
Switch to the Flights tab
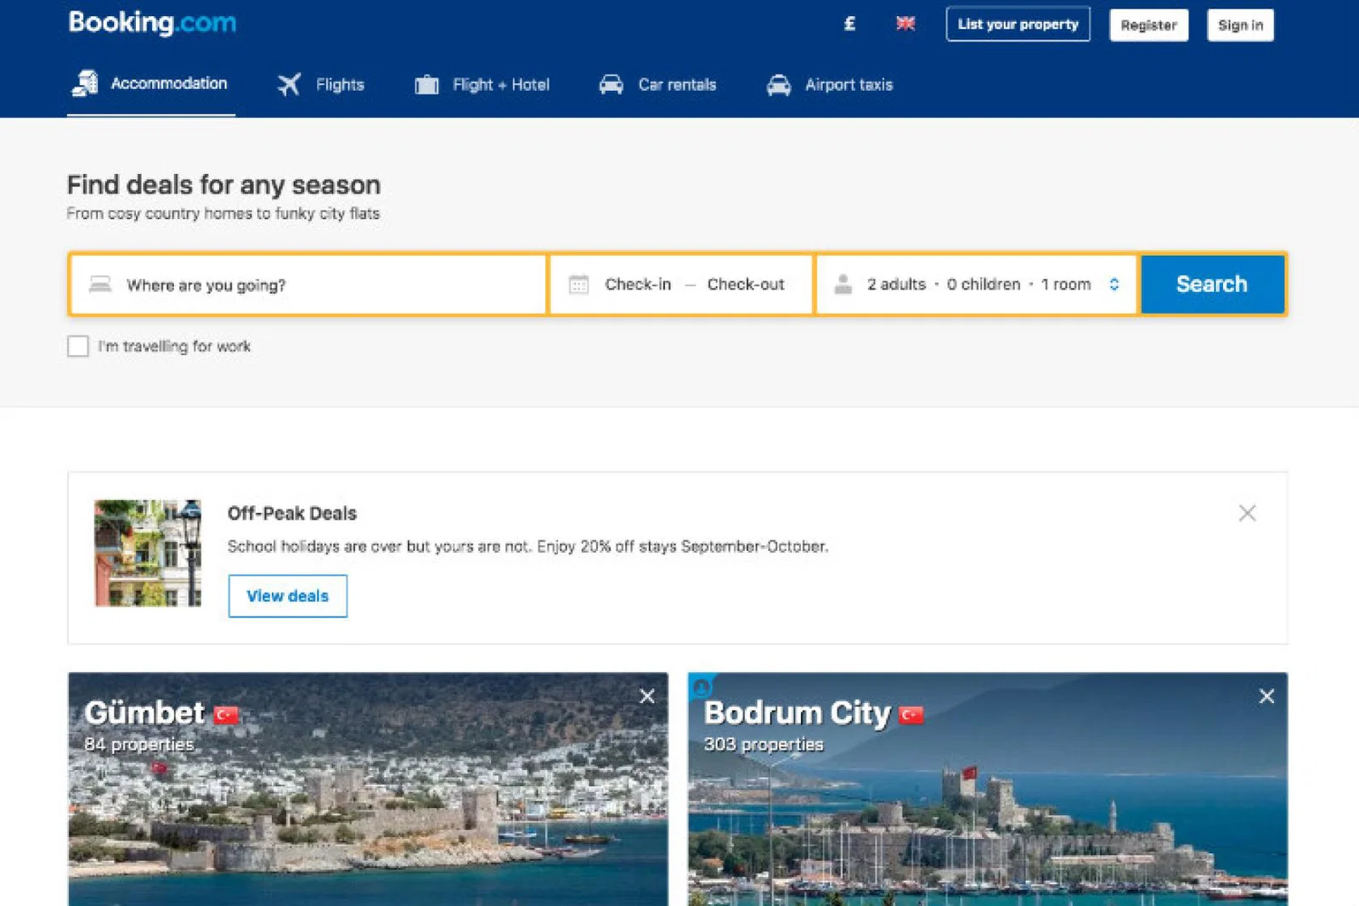(321, 85)
